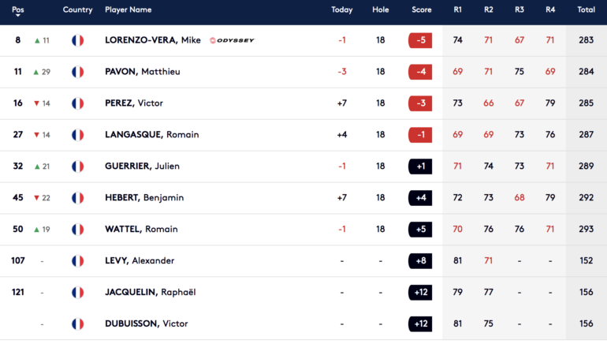
Task: Click the French flag beside Pavon
Action: 77,72
